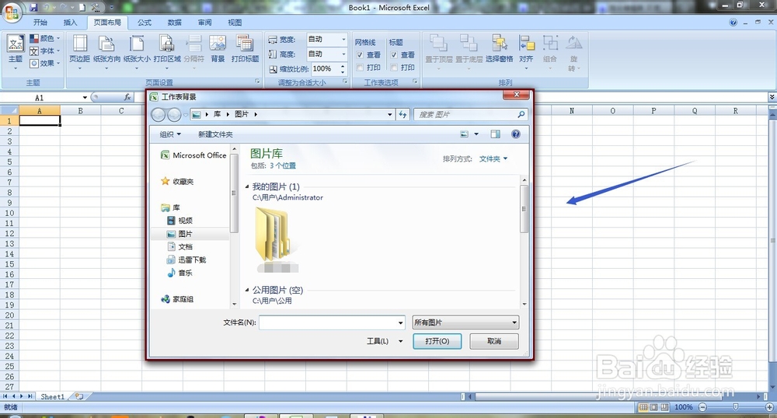Click the search magnifier icon in dialog

coord(521,114)
